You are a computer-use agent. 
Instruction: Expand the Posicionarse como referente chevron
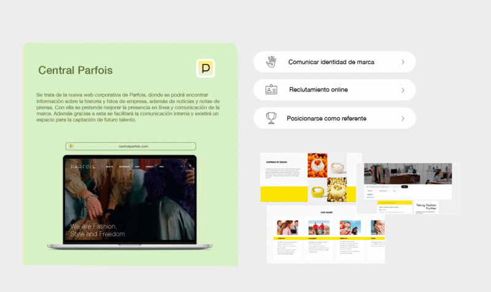click(403, 118)
